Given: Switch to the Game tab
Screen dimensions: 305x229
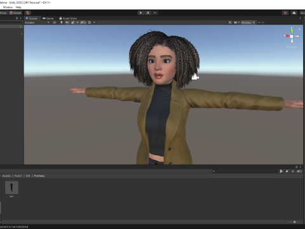Looking at the screenshot, I should tap(48, 18).
